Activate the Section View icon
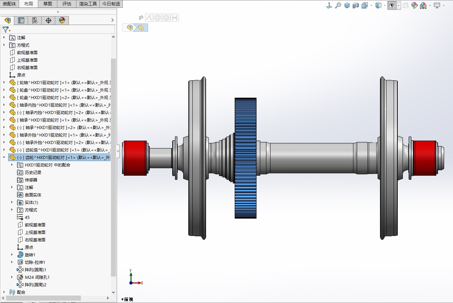This screenshot has height=303, width=453. (356, 5)
